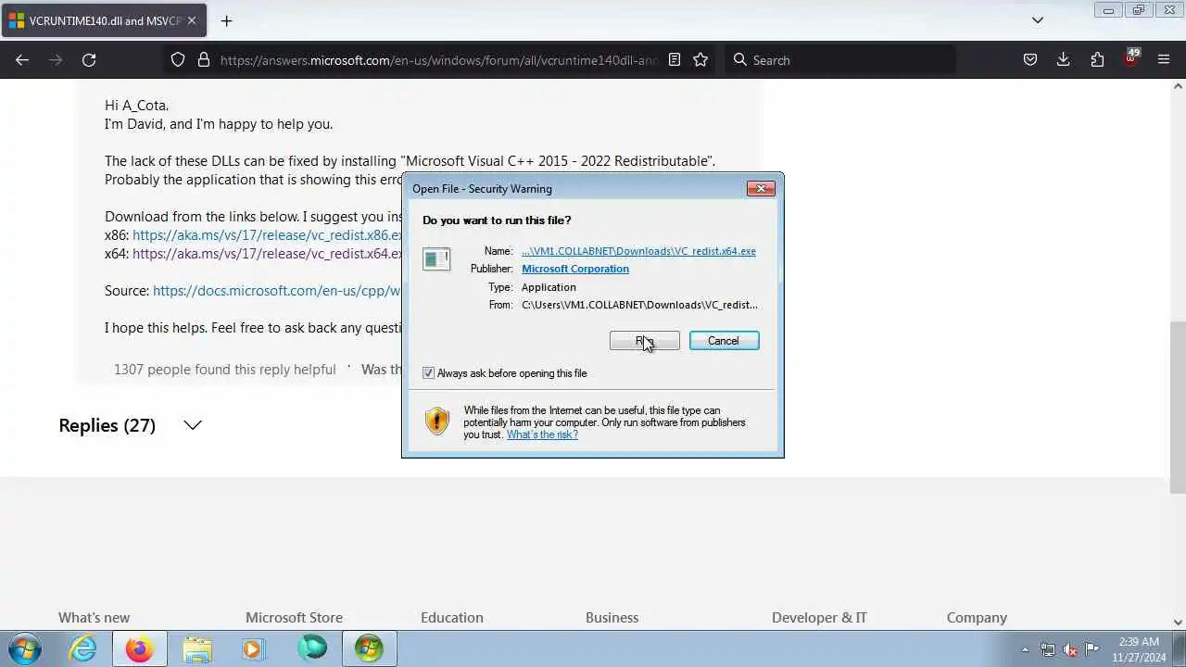The height and width of the screenshot is (667, 1186).
Task: Click the red extension badge icon
Action: (x=1130, y=58)
